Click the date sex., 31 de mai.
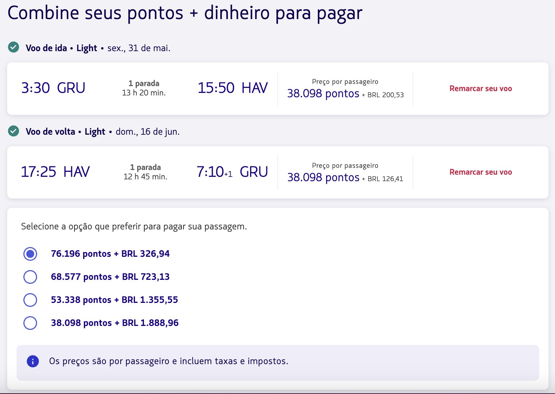Viewport: 555px width, 394px height. click(139, 48)
